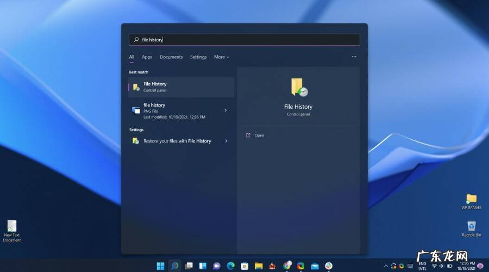Image resolution: width=489 pixels, height=272 pixels.
Task: Open the colorful browser icon next to Mail
Action: [x=300, y=266]
